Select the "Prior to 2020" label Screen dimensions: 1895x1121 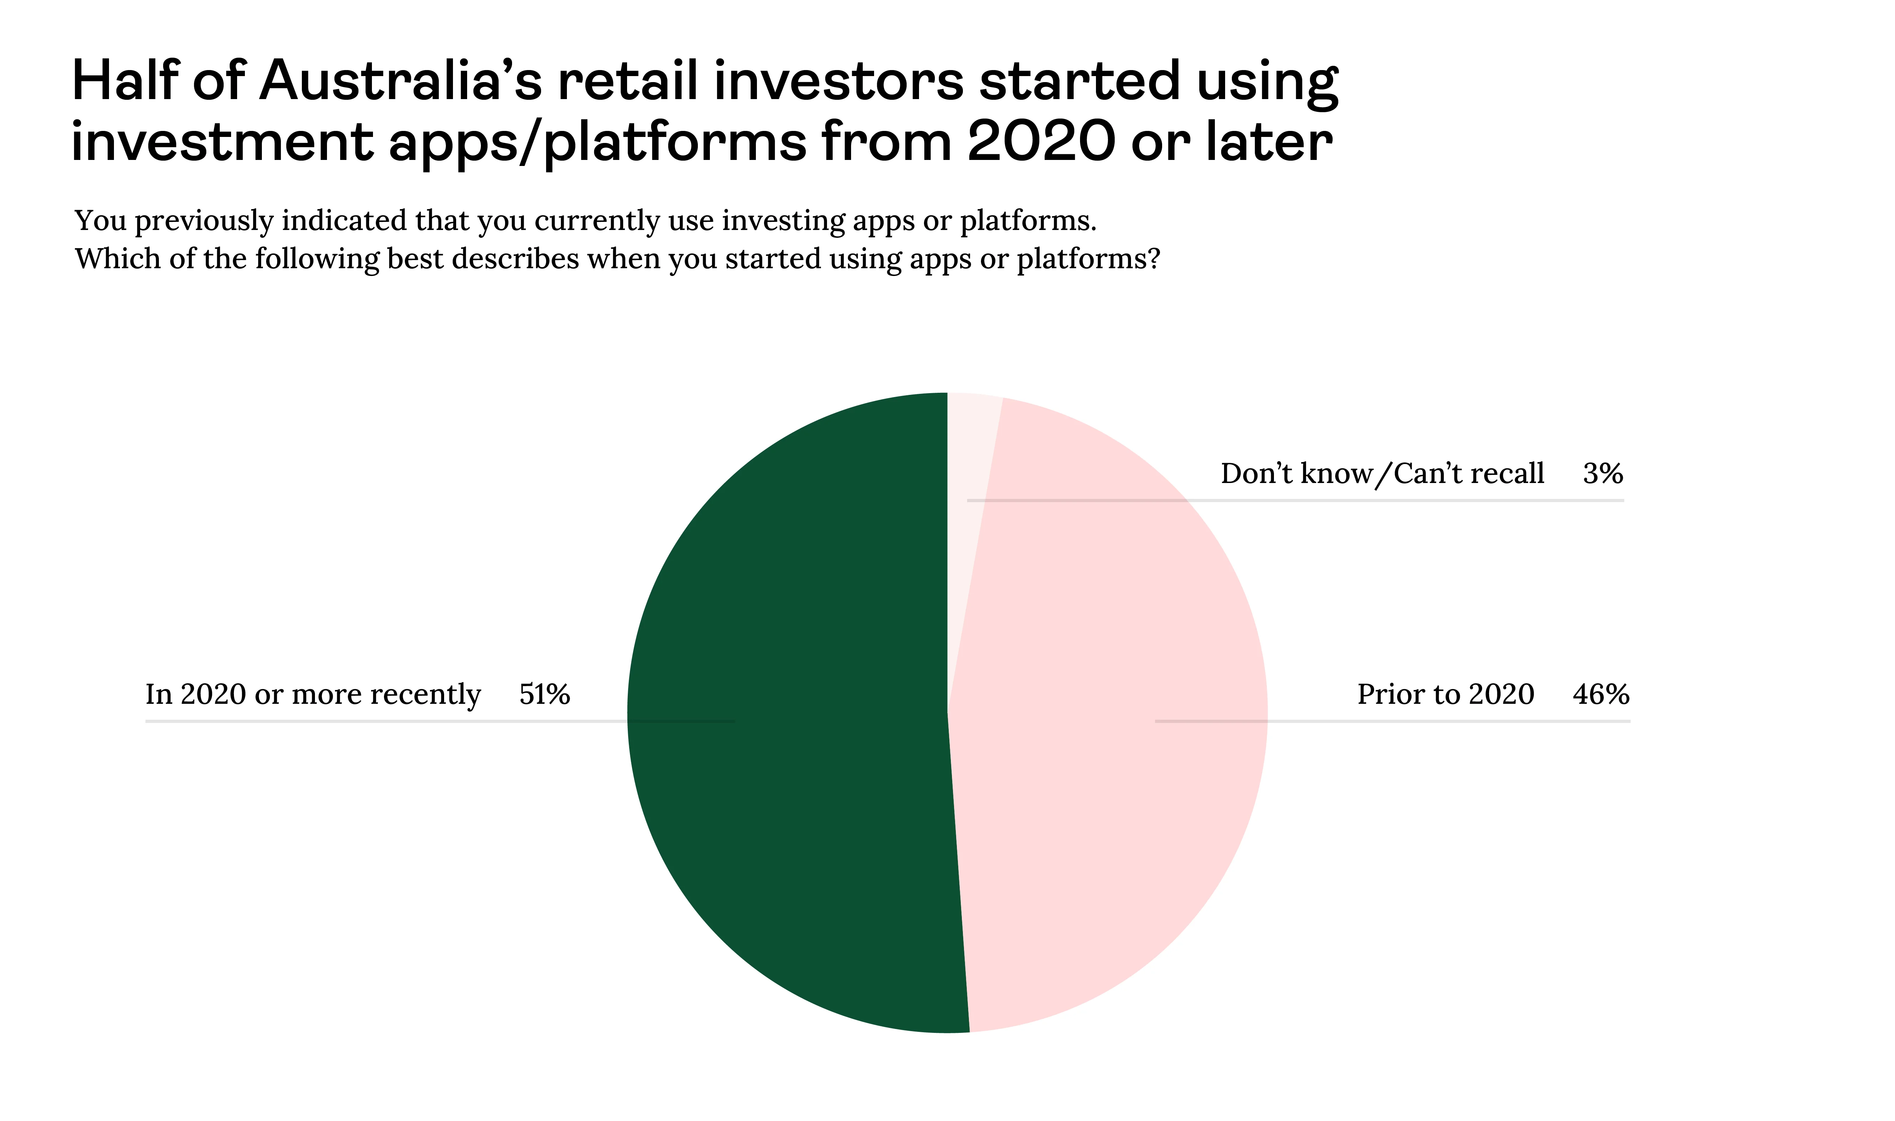point(1445,694)
